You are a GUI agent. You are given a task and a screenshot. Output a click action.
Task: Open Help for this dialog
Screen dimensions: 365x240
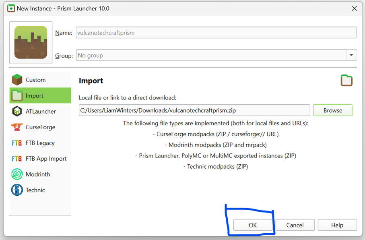click(337, 225)
